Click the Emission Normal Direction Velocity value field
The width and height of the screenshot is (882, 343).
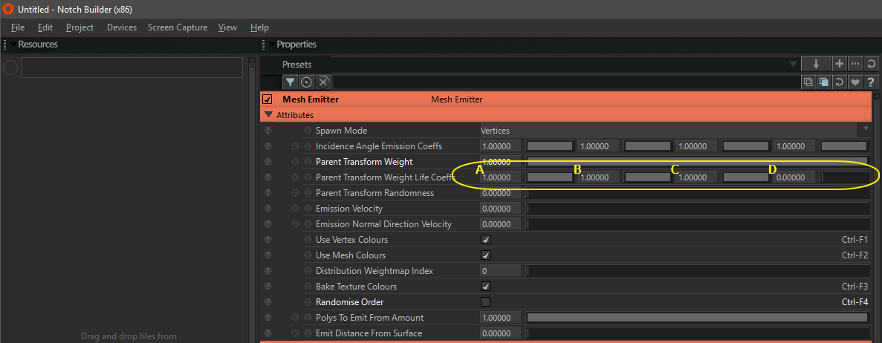(x=501, y=224)
